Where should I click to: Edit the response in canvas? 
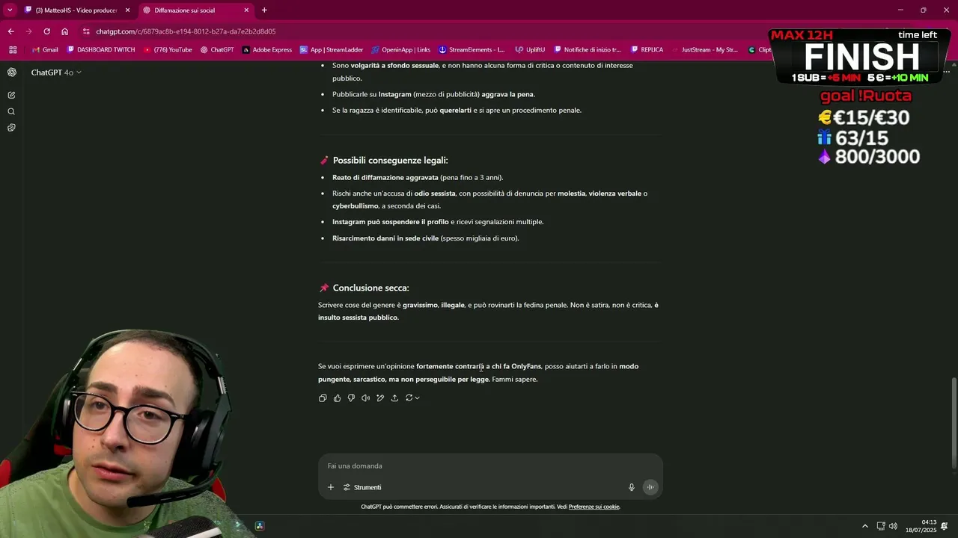(x=380, y=398)
